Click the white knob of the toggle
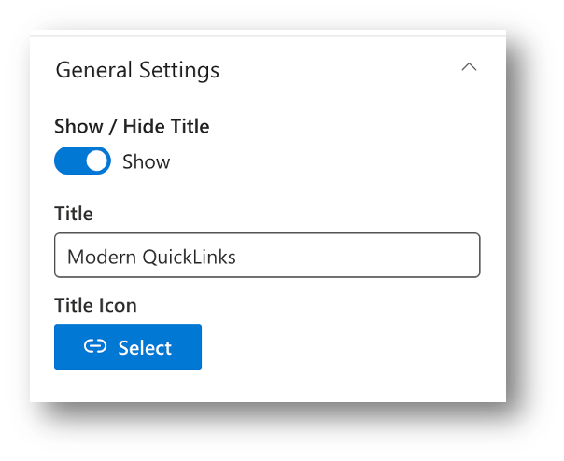Viewport: 564px width, 461px height. [x=96, y=161]
